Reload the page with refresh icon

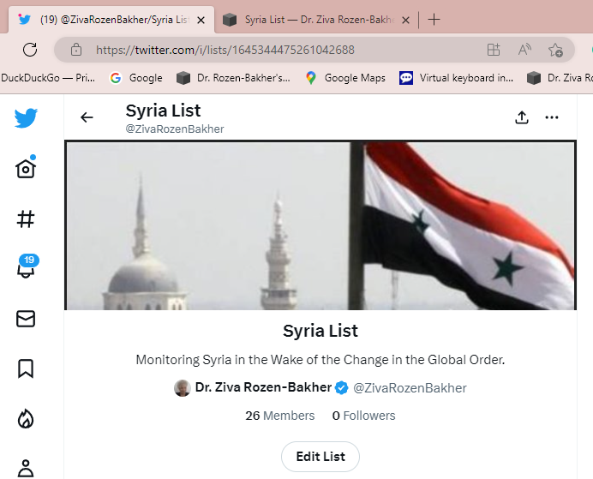[30, 50]
